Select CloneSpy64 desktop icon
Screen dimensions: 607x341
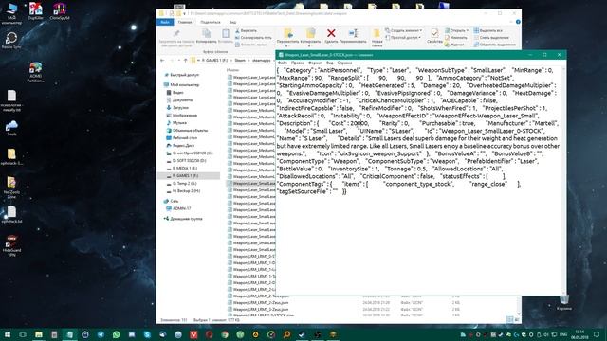60,11
